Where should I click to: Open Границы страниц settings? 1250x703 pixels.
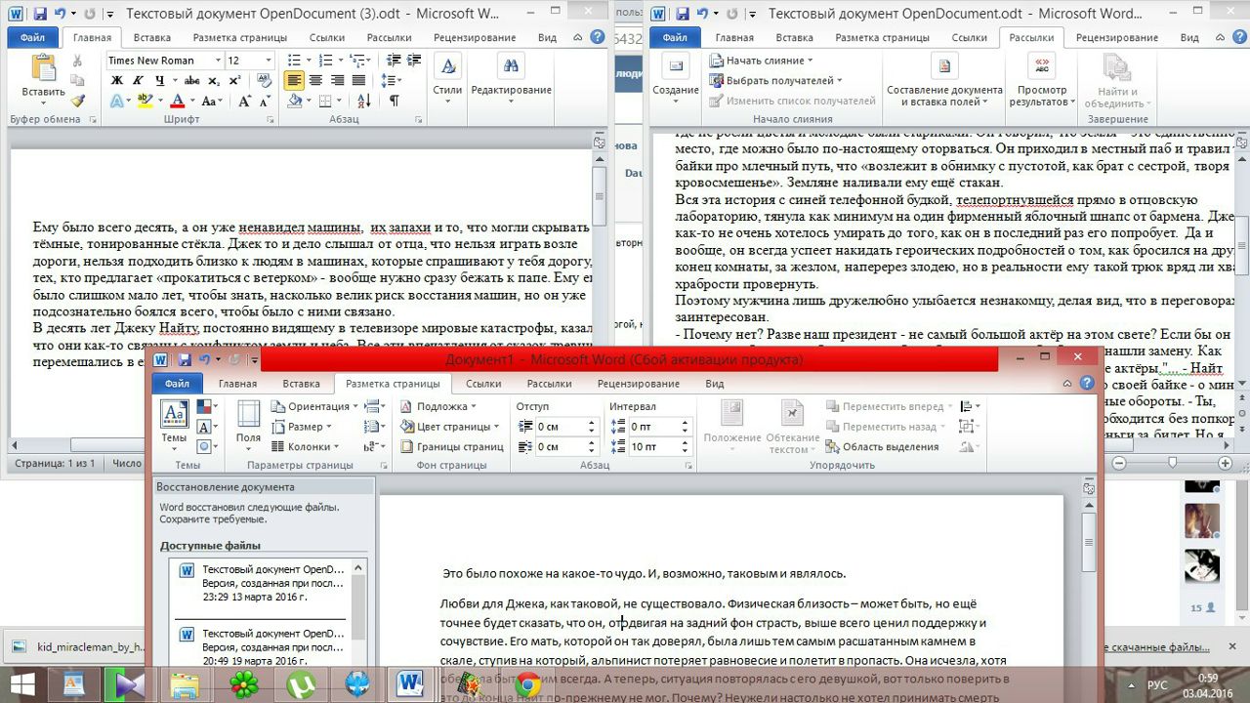pos(444,447)
